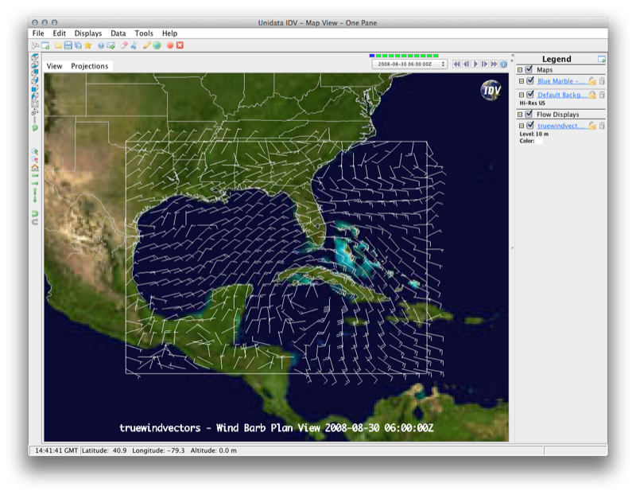This screenshot has height=495, width=636.
Task: Click the scissors icon in toolbar
Action: tap(135, 45)
